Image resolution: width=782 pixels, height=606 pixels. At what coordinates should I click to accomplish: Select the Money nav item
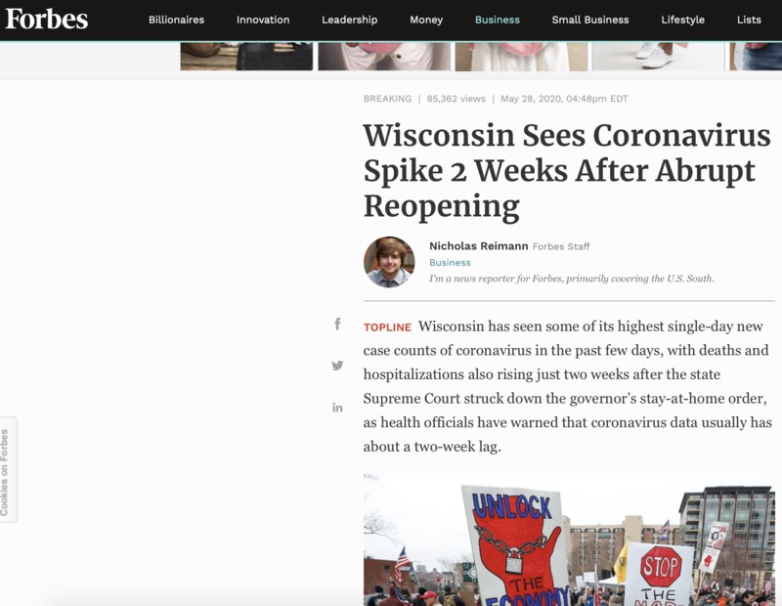point(426,20)
